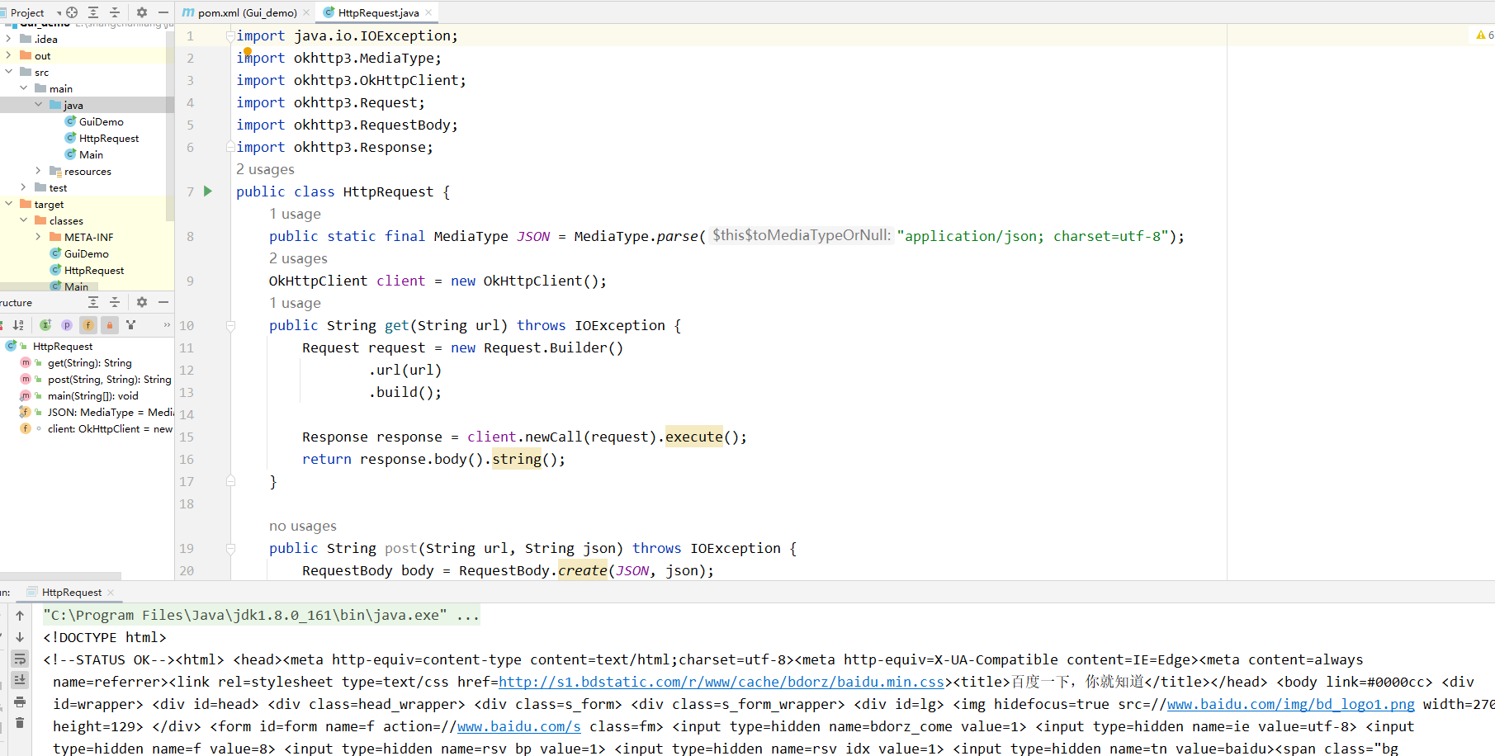Click the print console output icon
The image size is (1495, 756).
20,702
